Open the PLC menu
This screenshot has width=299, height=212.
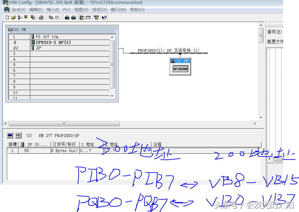[x=67, y=10]
